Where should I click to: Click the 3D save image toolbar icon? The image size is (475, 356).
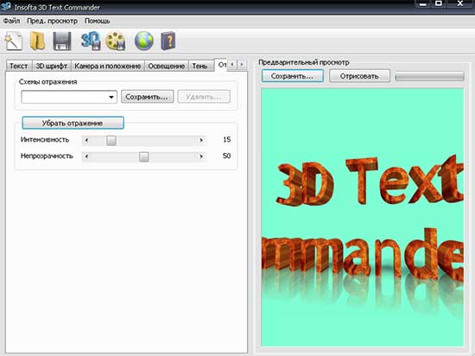91,41
